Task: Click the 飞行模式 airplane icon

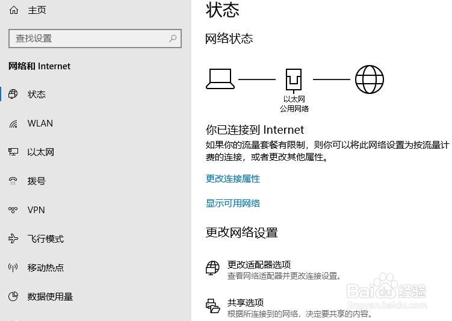Action: [13, 238]
